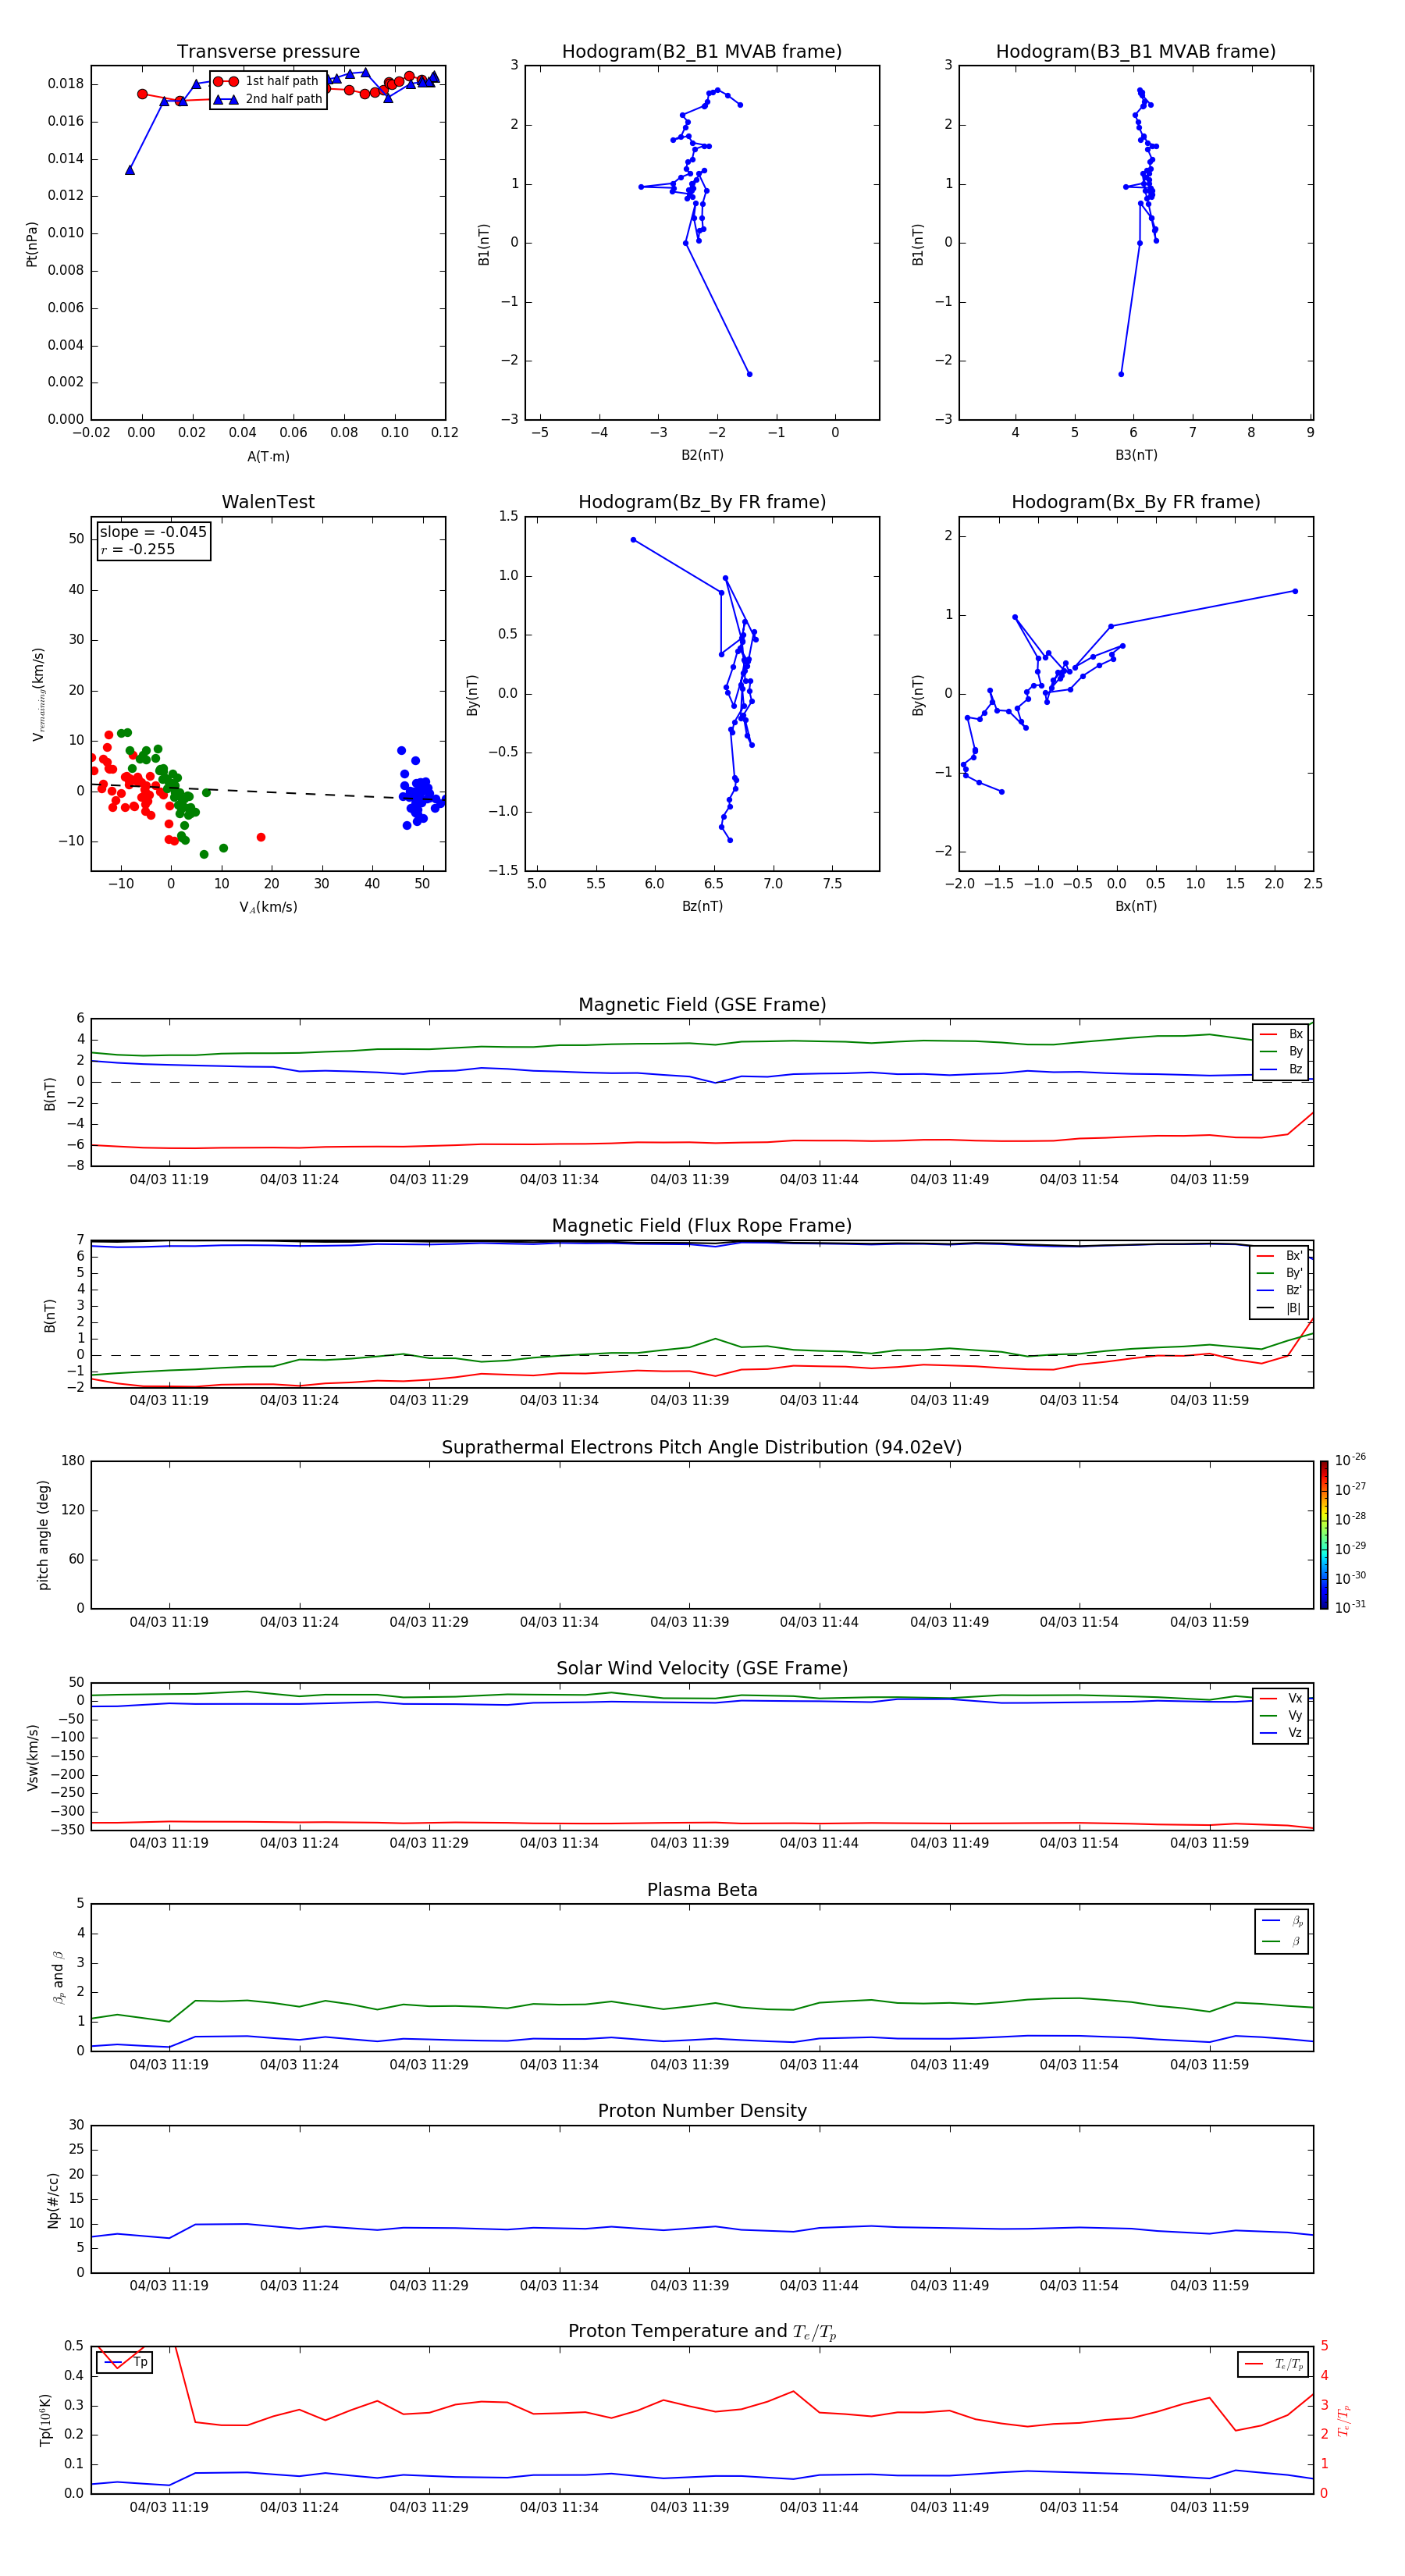Click the "Magnetic Field (GSE Frame)" title
This screenshot has height=2576, width=1405.
[702, 1005]
